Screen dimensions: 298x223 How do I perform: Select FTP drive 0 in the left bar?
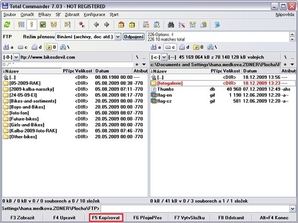51,47
